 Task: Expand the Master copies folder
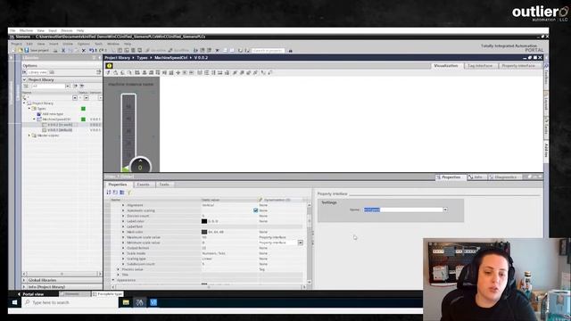(29, 136)
